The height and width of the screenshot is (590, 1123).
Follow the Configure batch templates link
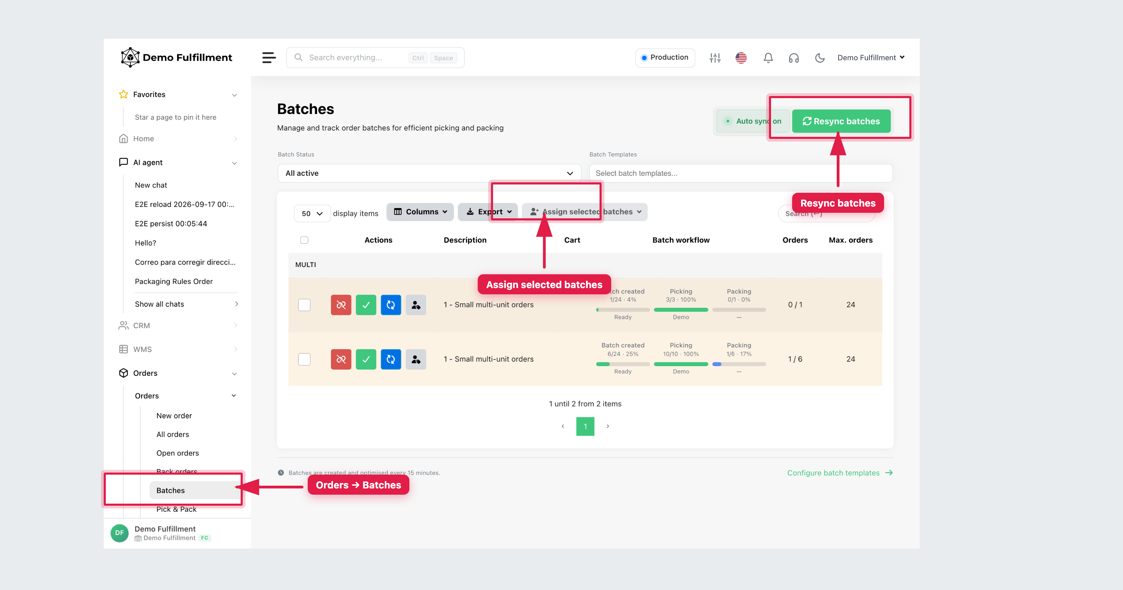[x=840, y=473]
